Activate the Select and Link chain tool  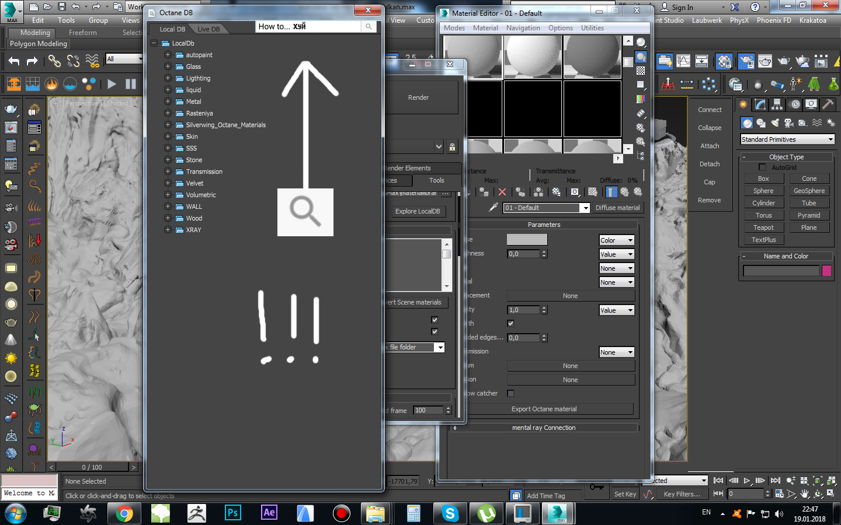point(54,61)
